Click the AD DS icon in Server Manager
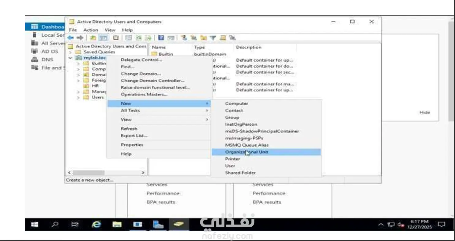The image size is (455, 241). [x=35, y=51]
